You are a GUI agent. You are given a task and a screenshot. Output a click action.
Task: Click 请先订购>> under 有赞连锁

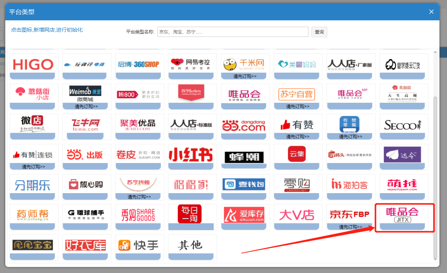(34, 167)
